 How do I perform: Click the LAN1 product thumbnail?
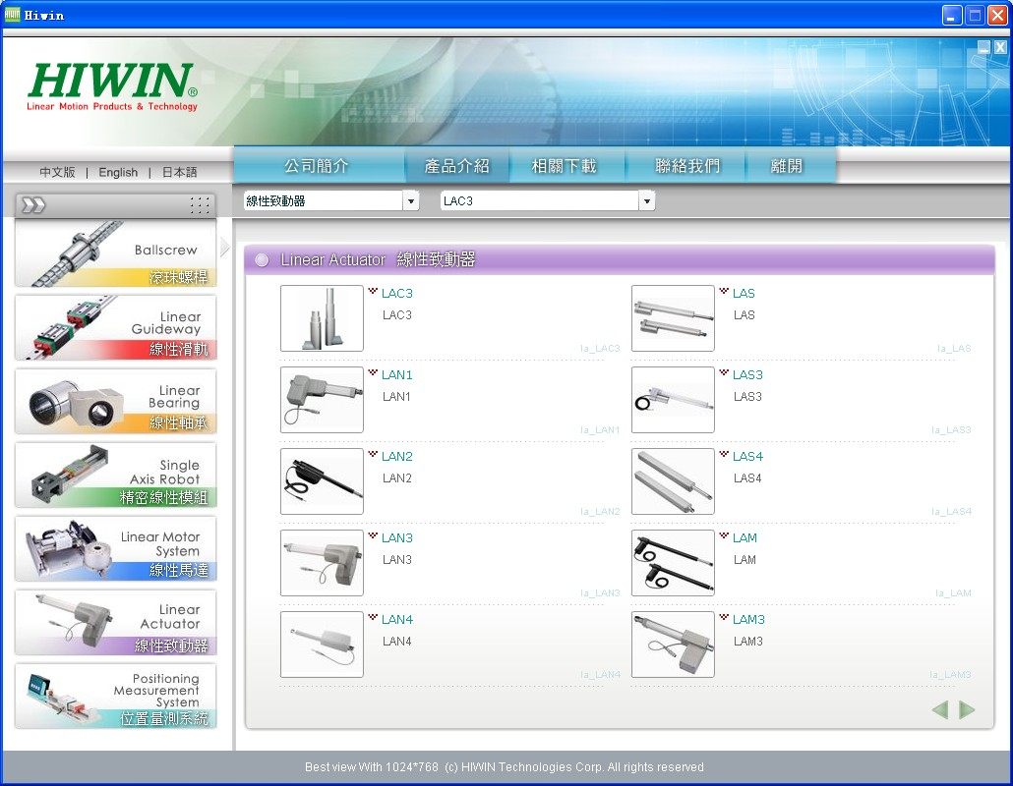tap(322, 400)
